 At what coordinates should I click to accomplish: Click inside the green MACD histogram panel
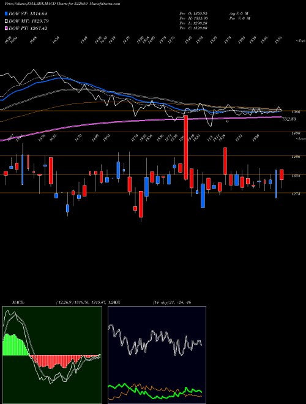coord(52,355)
